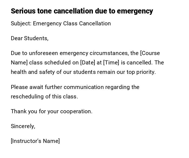Click the '[Course' placeholder text
The height and width of the screenshot is (158, 189).
[150, 53]
